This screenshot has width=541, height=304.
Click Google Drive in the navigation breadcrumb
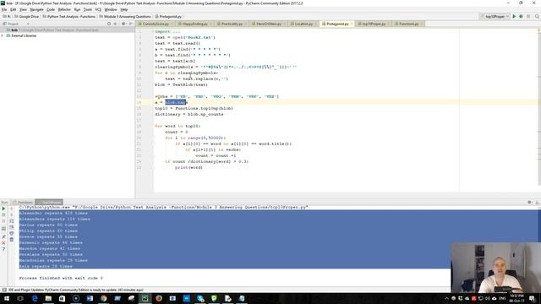[x=27, y=17]
